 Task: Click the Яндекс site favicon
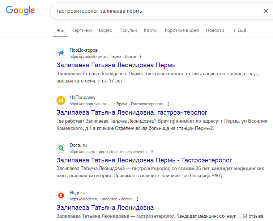pos(61,196)
